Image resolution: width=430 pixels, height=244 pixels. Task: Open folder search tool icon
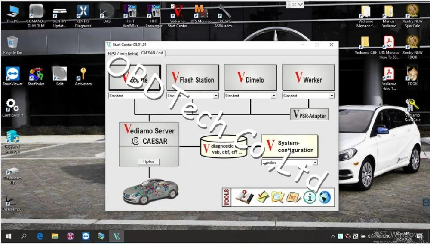(278, 197)
